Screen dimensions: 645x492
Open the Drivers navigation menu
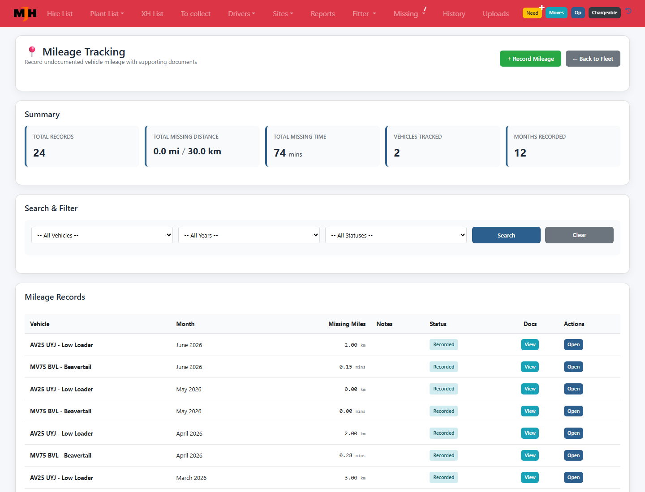pyautogui.click(x=241, y=13)
